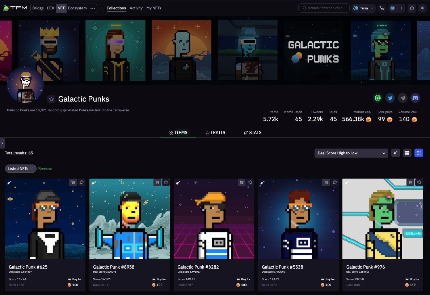Switch to the TRAITS tab
Viewport: 430px width, 295px height.
pos(215,133)
